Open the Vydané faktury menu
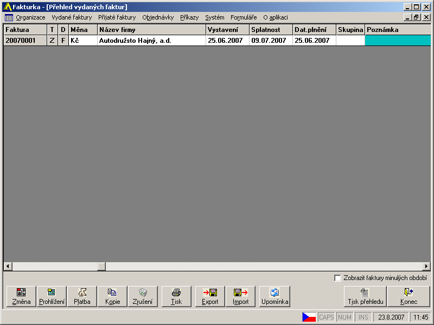This screenshot has width=434, height=325. coord(72,18)
